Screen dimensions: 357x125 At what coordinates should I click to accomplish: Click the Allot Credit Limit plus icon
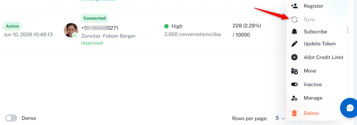(294, 57)
